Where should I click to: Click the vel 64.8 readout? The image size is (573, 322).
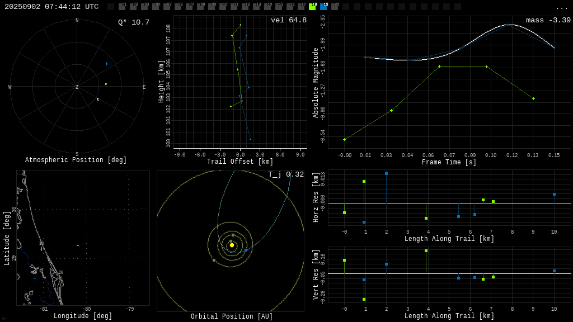pyautogui.click(x=289, y=20)
